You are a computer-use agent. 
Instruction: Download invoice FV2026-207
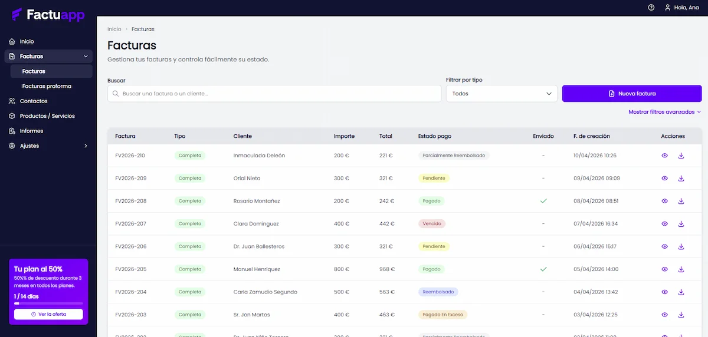(x=681, y=224)
